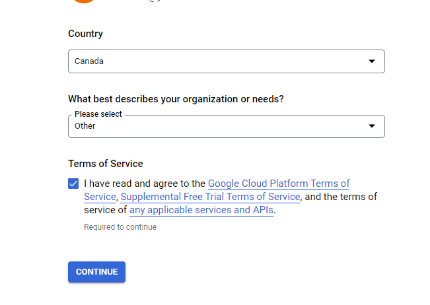Click the 'and the terms of' text

(x=341, y=197)
